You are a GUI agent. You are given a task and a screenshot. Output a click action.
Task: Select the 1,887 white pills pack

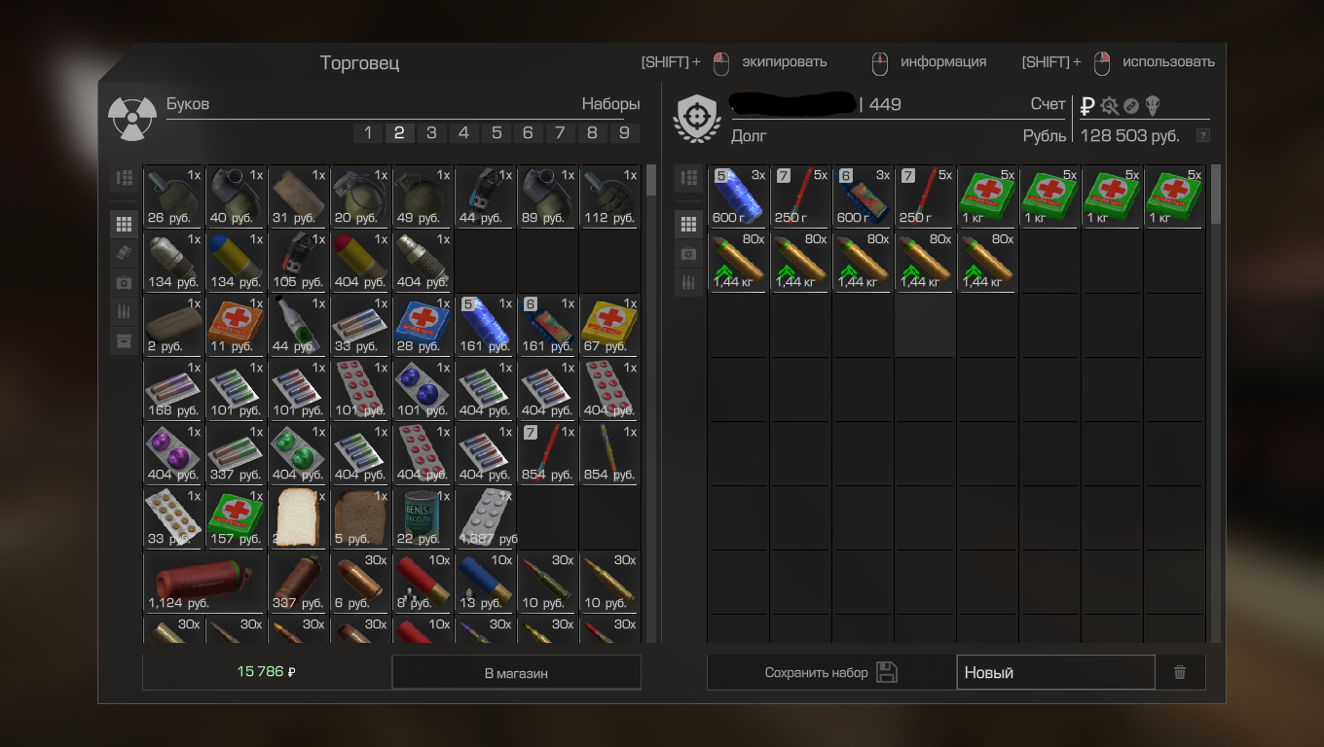pos(486,518)
